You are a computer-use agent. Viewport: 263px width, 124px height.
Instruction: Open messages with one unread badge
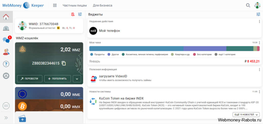(6, 40)
